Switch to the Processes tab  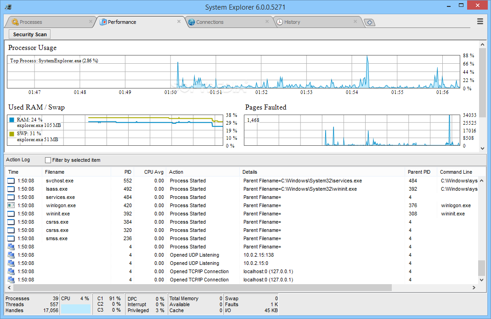[x=50, y=22]
